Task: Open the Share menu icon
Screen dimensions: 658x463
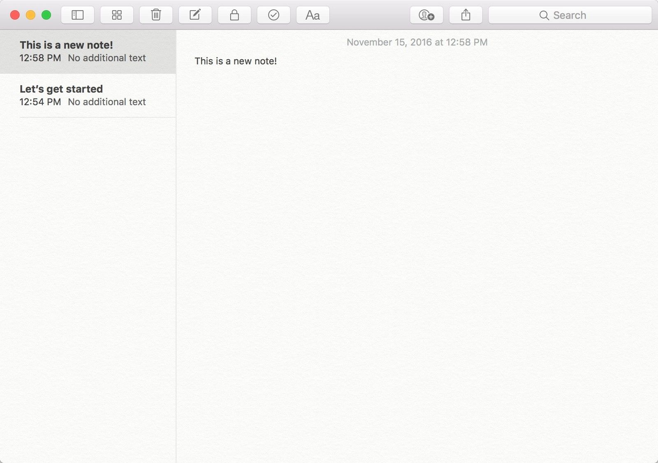Action: click(466, 15)
